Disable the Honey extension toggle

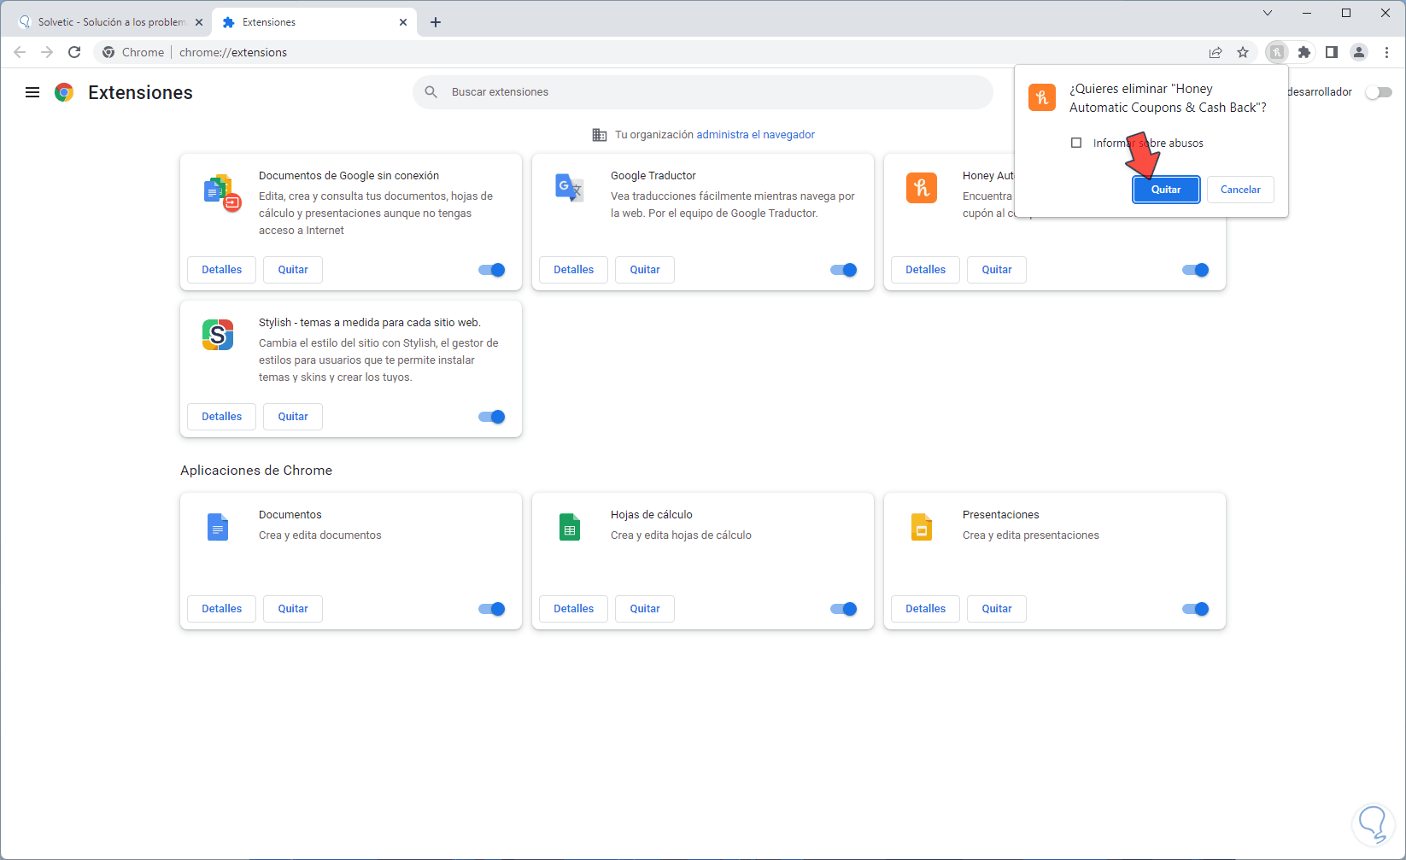click(x=1196, y=270)
